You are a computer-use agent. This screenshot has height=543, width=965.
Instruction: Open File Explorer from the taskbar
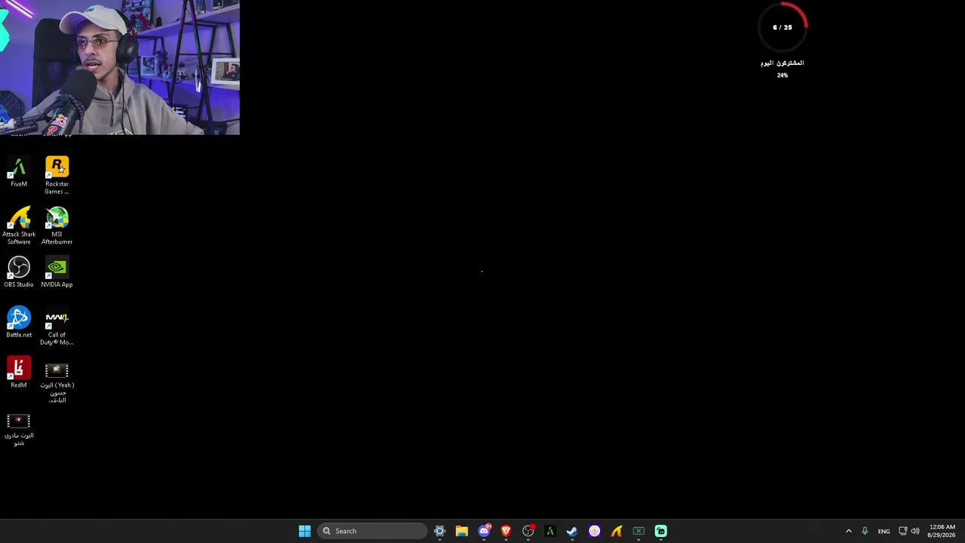461,531
